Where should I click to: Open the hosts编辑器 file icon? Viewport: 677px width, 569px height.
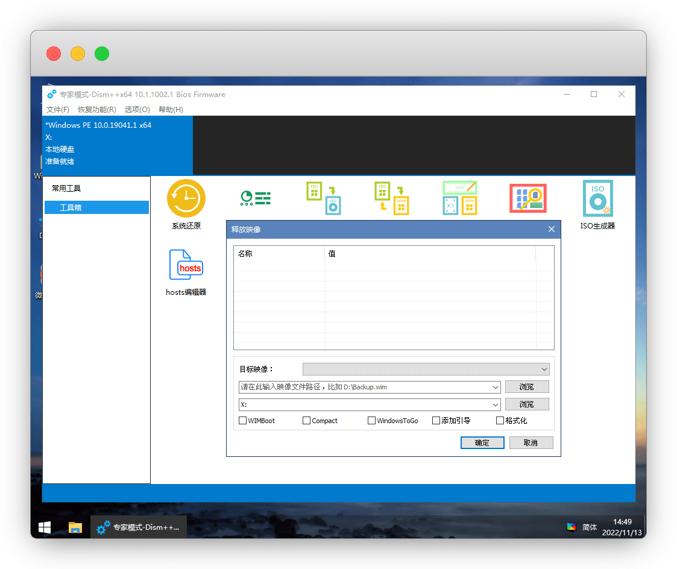[186, 265]
